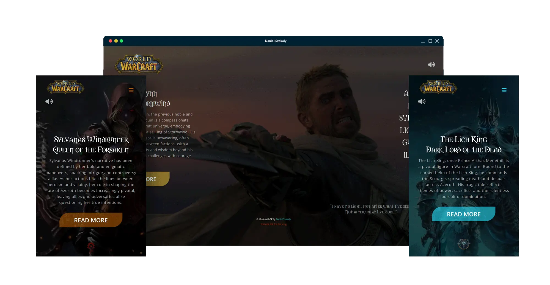Click the Sylvanas description paragraph
The image size is (550, 285).
coord(91,181)
